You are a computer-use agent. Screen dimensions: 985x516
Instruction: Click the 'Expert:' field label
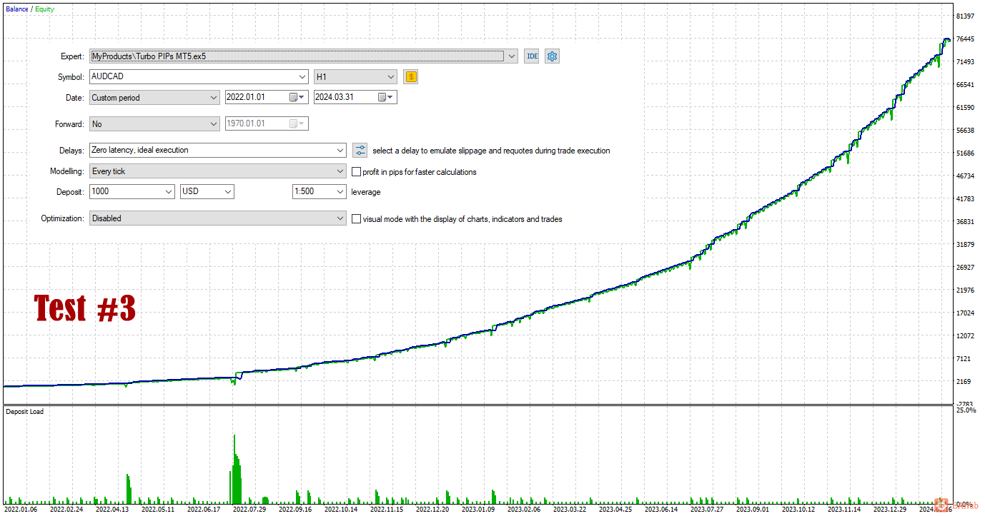click(72, 56)
